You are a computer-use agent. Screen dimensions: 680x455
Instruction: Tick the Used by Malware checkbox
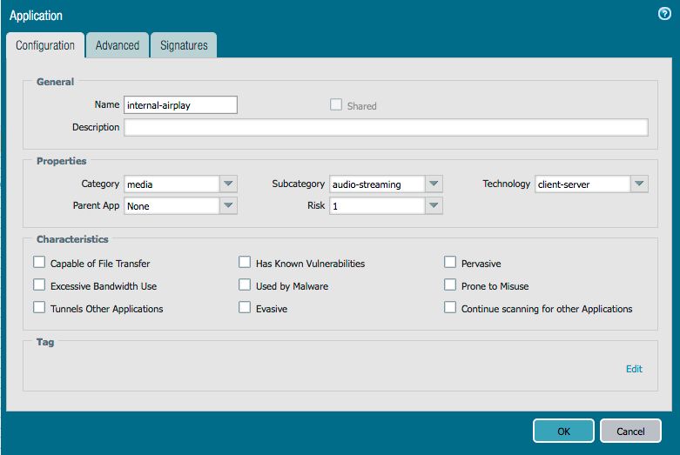tap(245, 285)
